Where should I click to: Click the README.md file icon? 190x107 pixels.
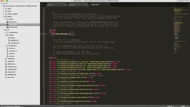coord(6,75)
